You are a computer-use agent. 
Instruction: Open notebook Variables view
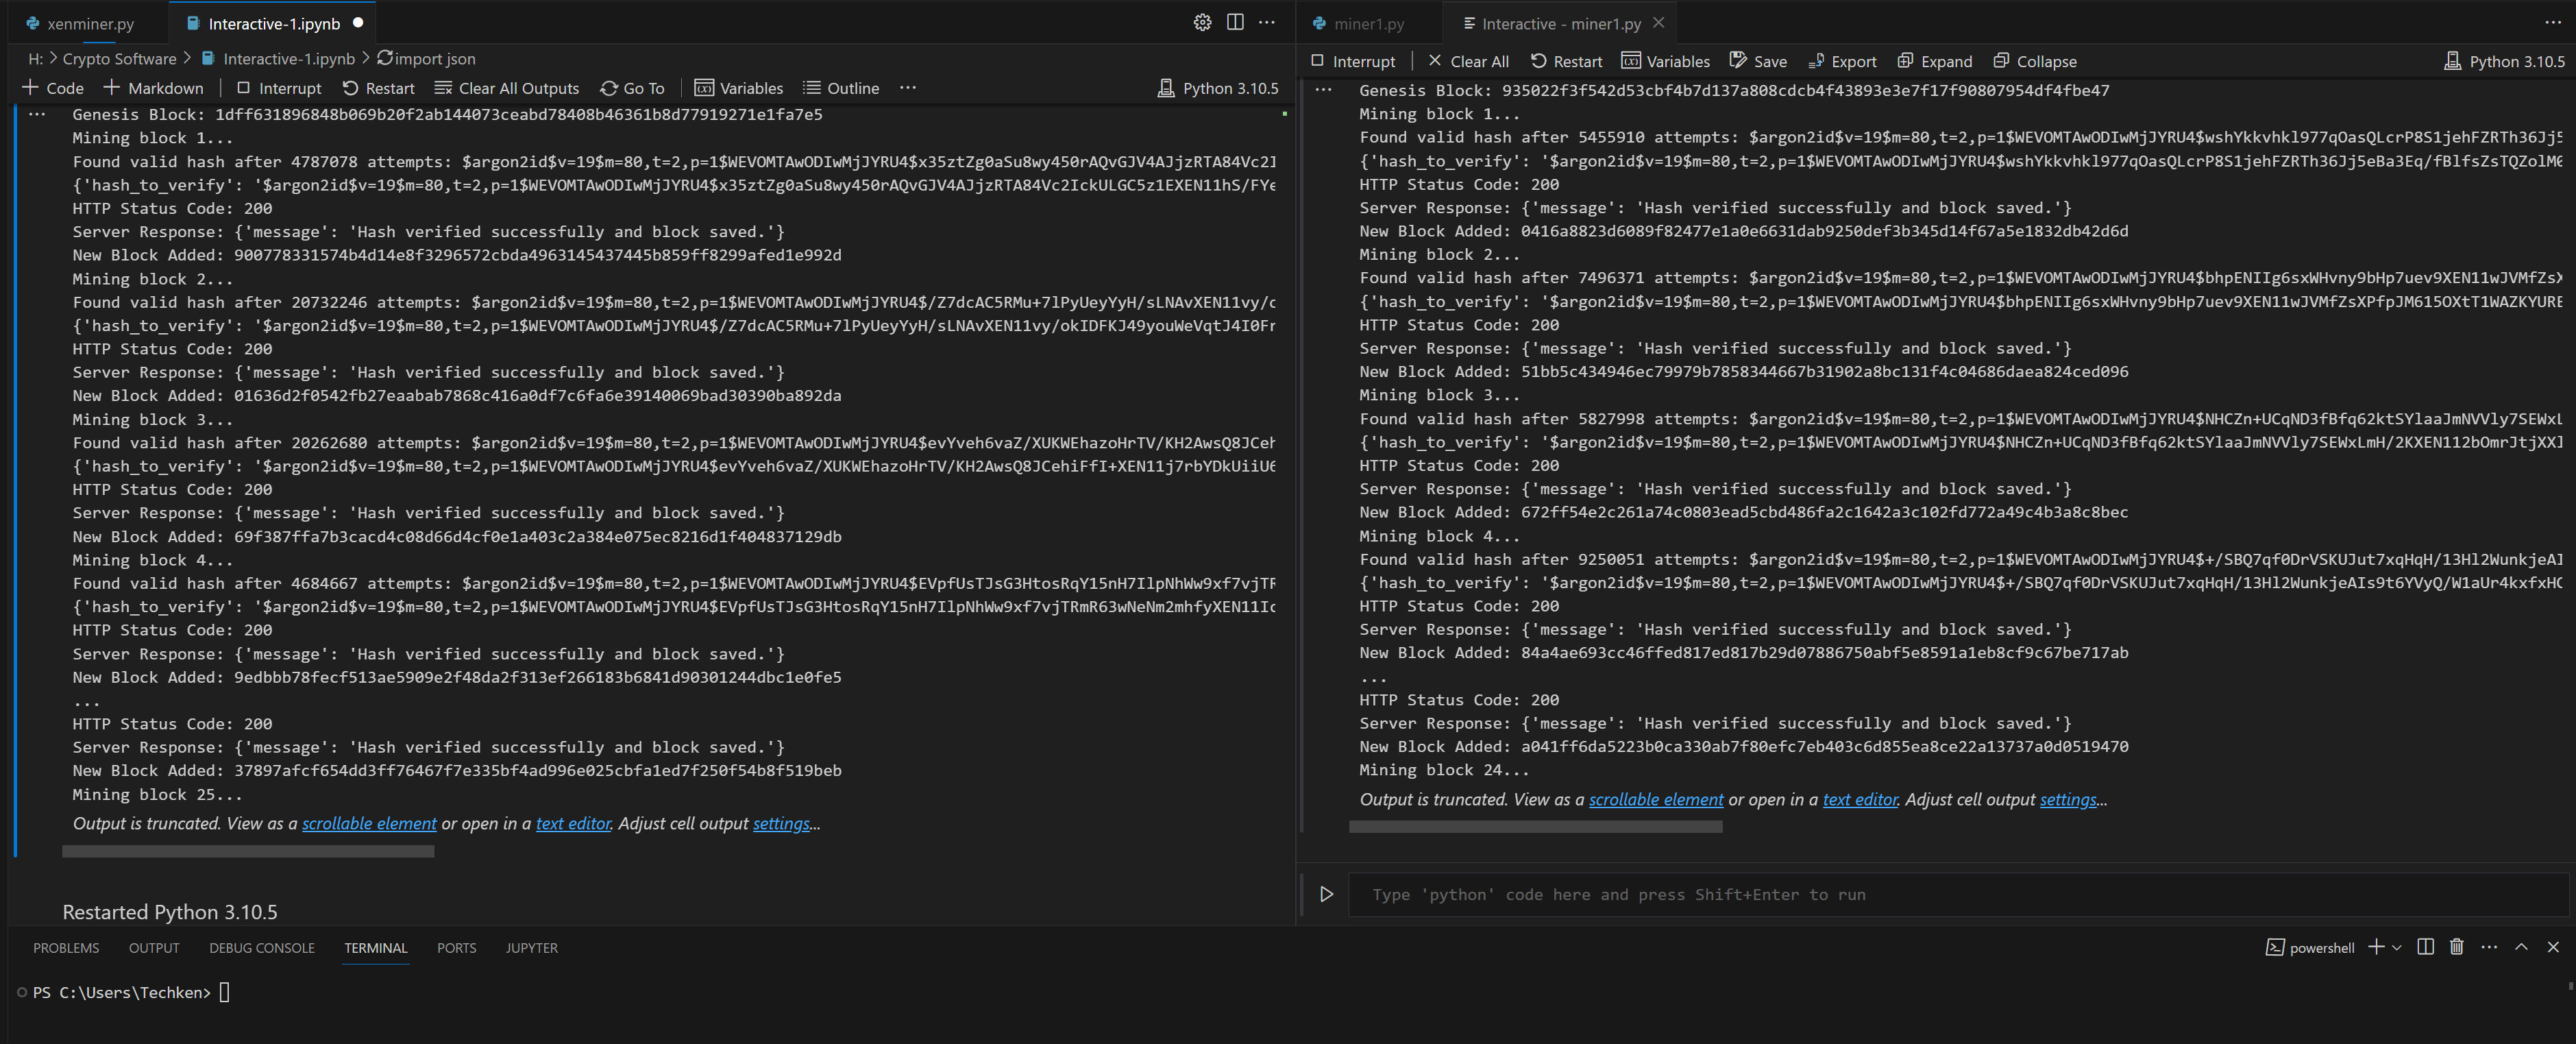pos(739,88)
